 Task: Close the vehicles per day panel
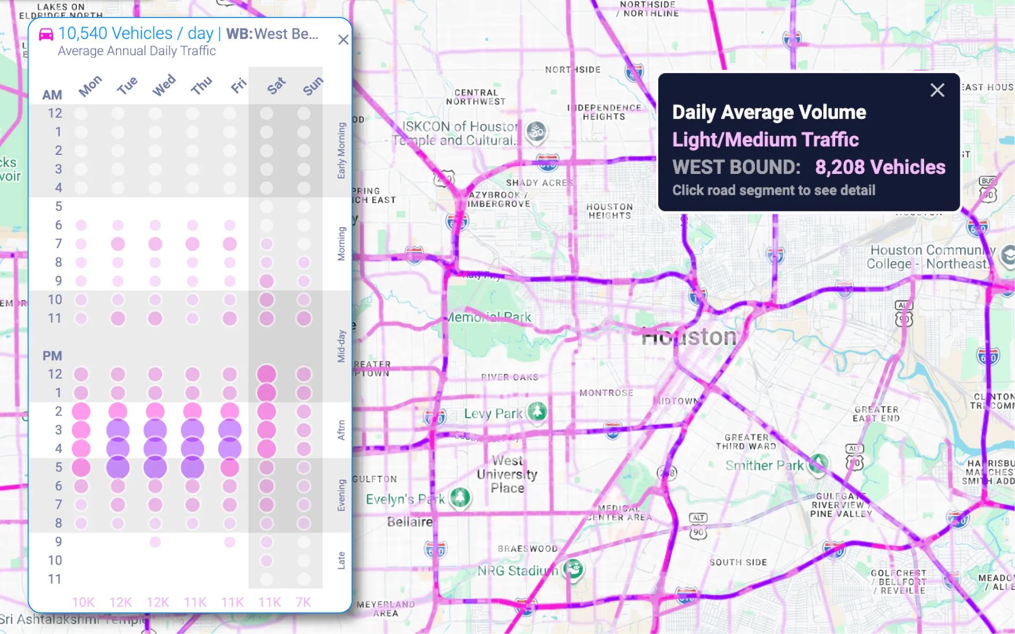(x=343, y=40)
